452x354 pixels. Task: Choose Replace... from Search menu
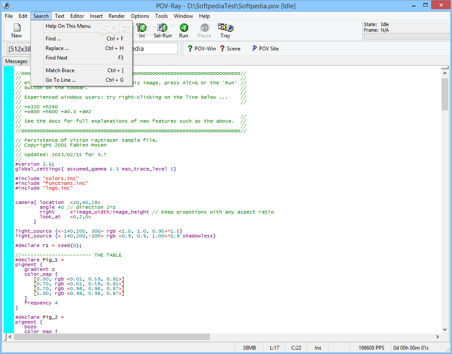coord(82,48)
